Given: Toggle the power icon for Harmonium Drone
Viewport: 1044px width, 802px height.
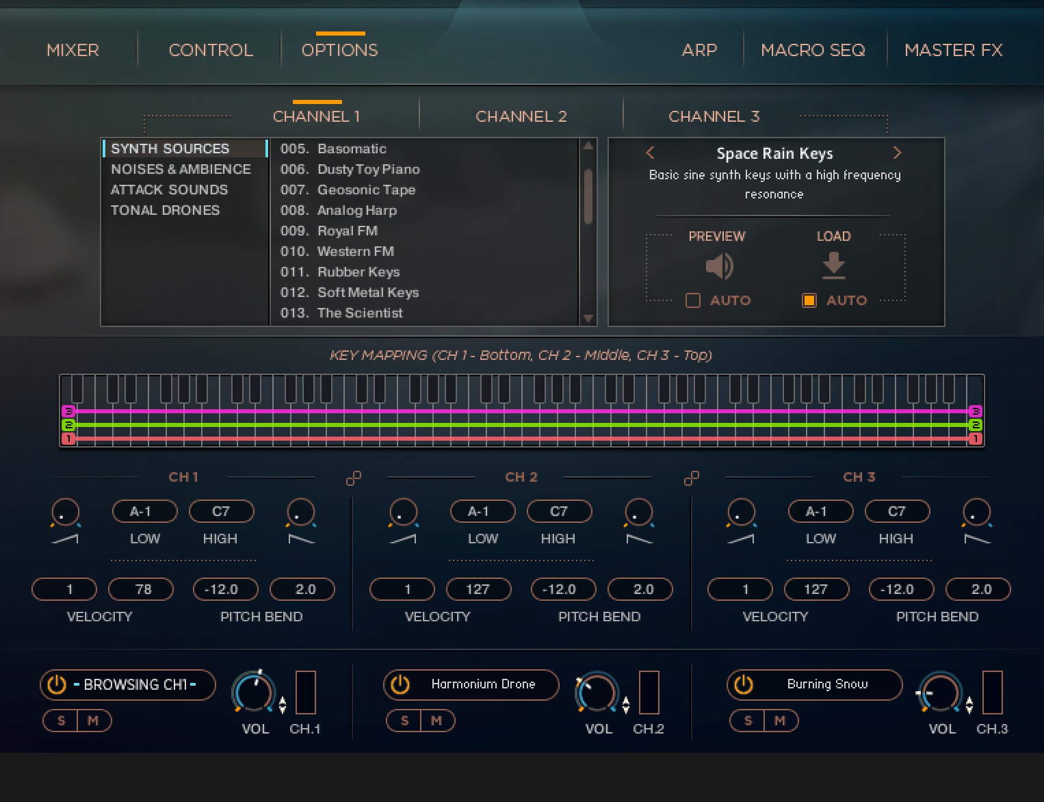Looking at the screenshot, I should point(400,684).
